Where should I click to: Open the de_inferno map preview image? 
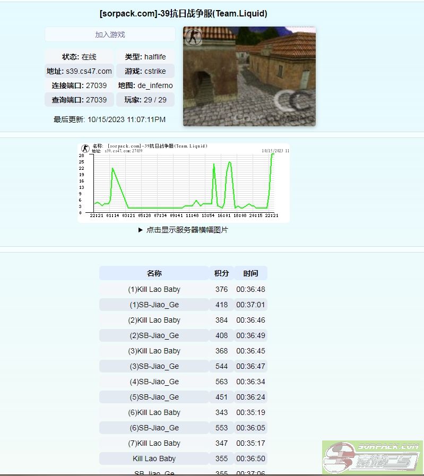coord(249,77)
